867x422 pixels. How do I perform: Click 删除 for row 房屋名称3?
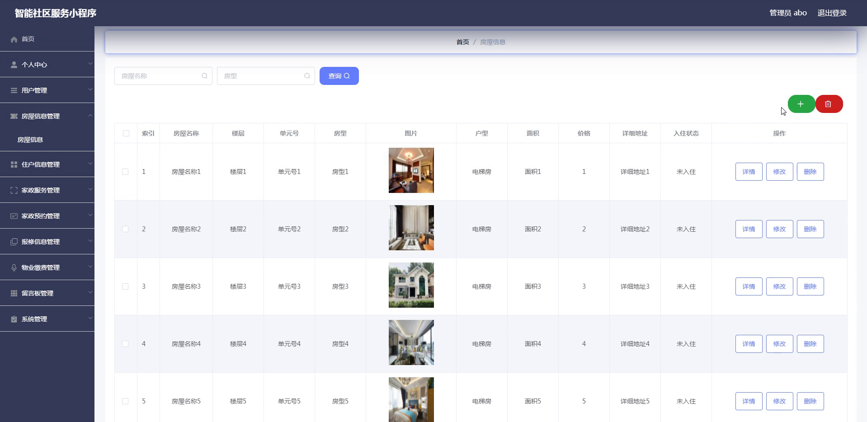point(810,286)
